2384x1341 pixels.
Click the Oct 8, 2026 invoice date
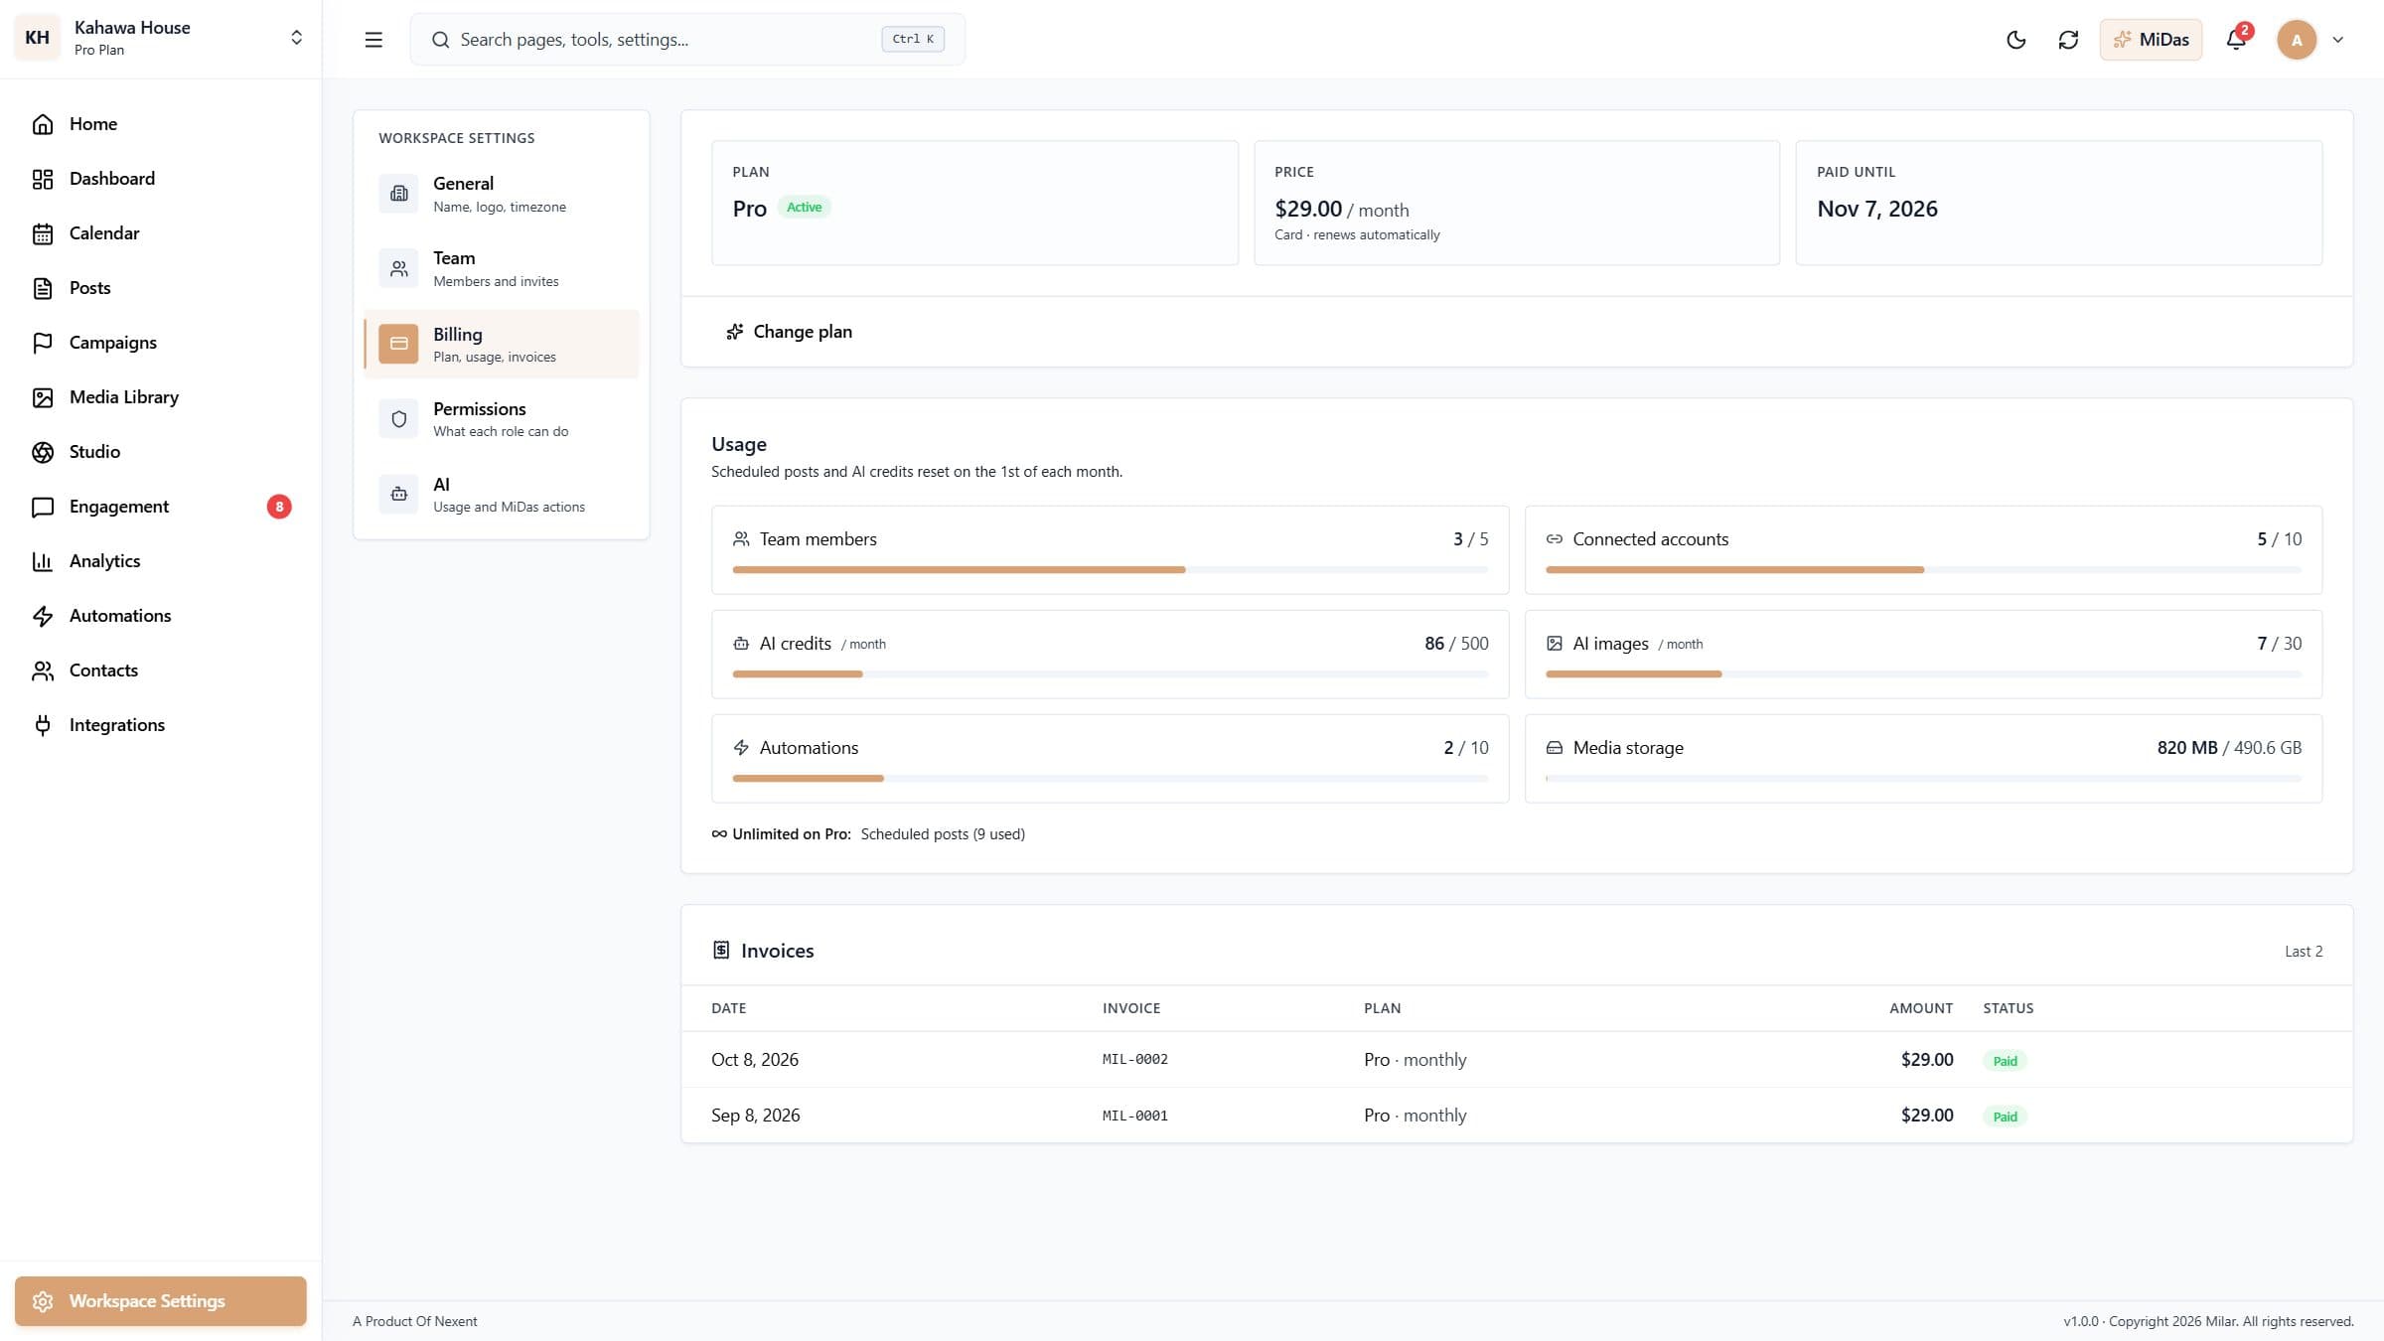pos(754,1060)
